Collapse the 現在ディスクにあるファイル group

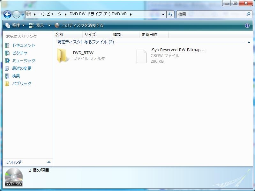click(x=249, y=42)
